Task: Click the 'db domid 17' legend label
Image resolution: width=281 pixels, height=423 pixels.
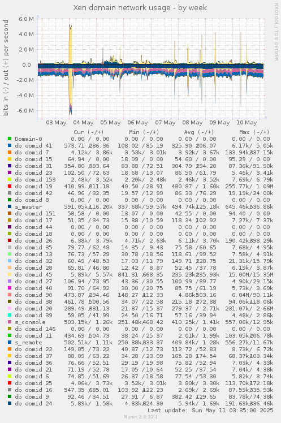Action: point(33,221)
